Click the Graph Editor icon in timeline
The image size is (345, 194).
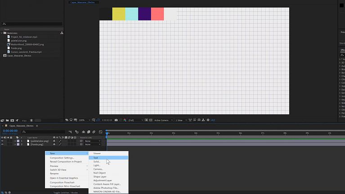(100, 131)
